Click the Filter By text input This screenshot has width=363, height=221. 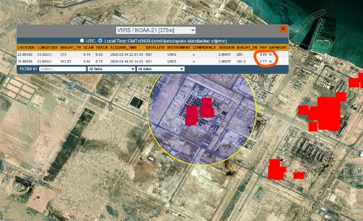[x=63, y=69]
